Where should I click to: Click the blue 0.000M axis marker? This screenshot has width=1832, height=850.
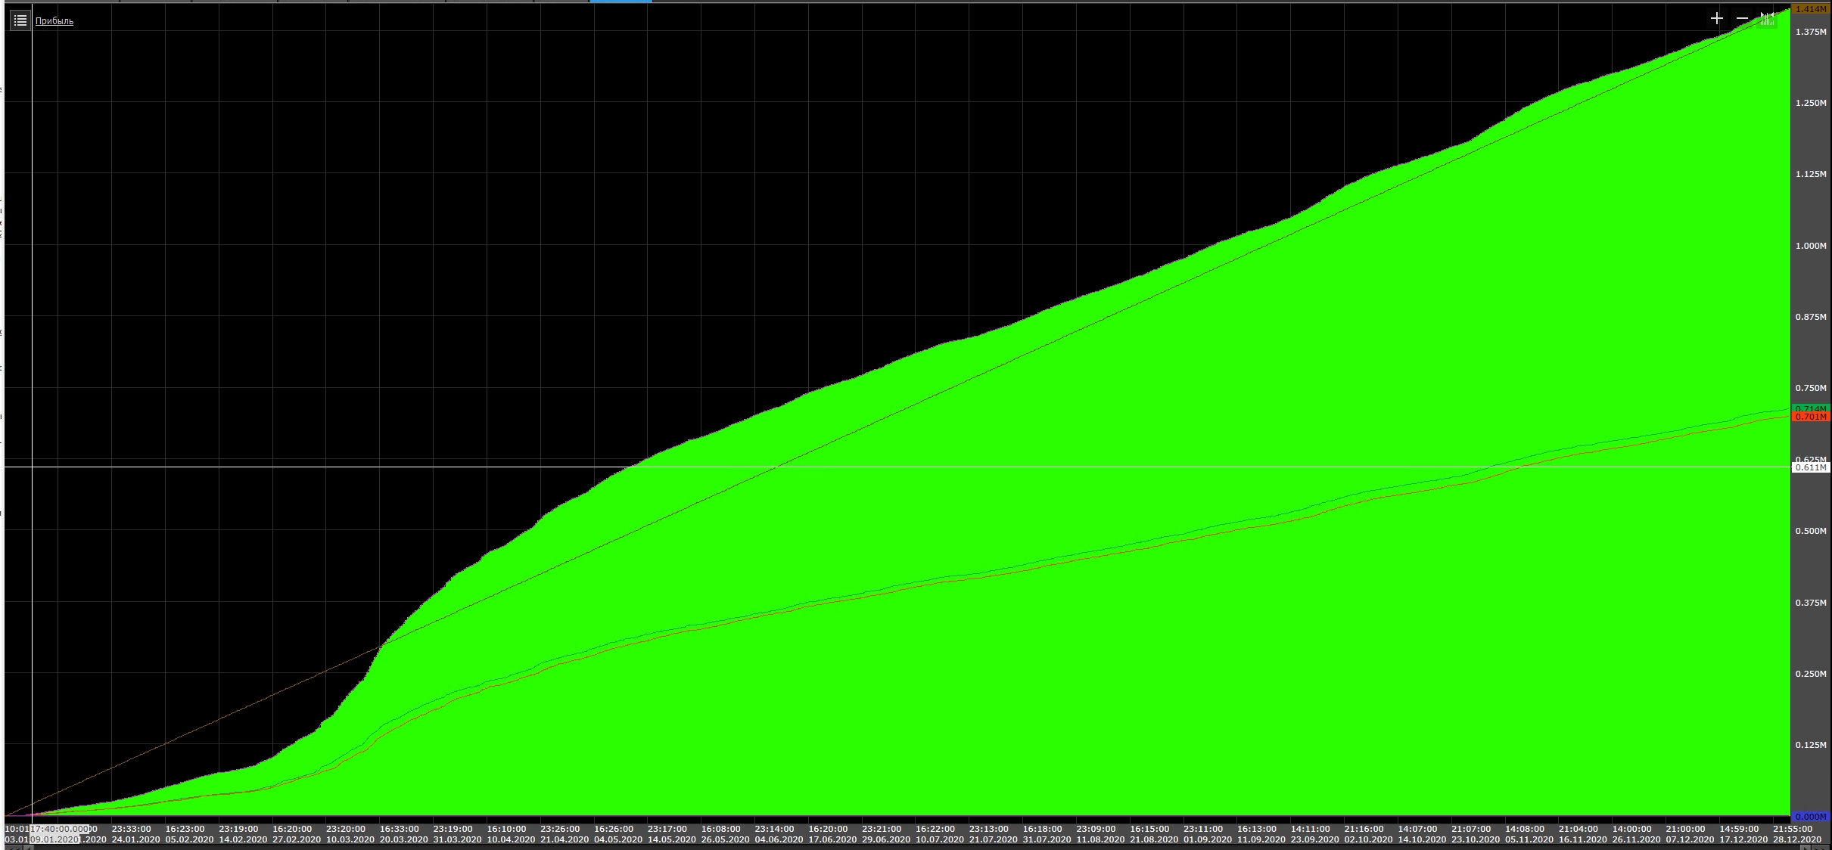pos(1810,817)
